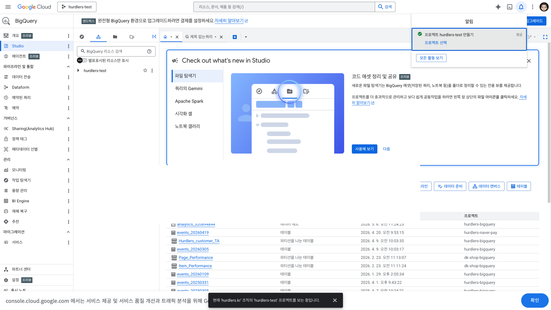
Task: Click 프로젝트 선택 link in notification
Action: [436, 43]
